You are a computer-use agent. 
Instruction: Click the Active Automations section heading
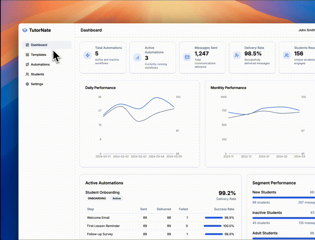[x=104, y=183]
